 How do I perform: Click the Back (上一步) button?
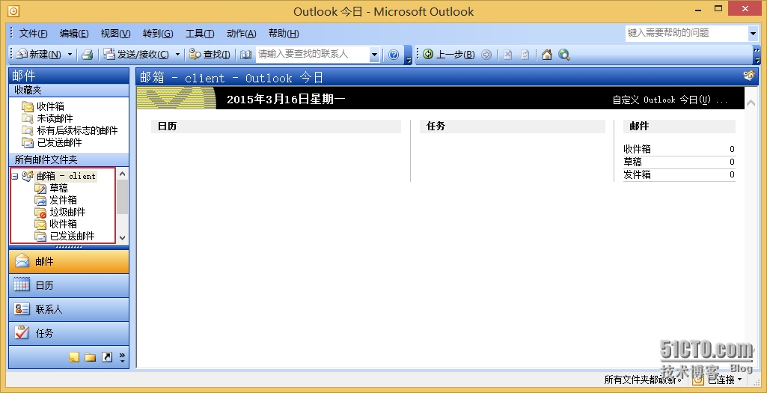[x=448, y=55]
